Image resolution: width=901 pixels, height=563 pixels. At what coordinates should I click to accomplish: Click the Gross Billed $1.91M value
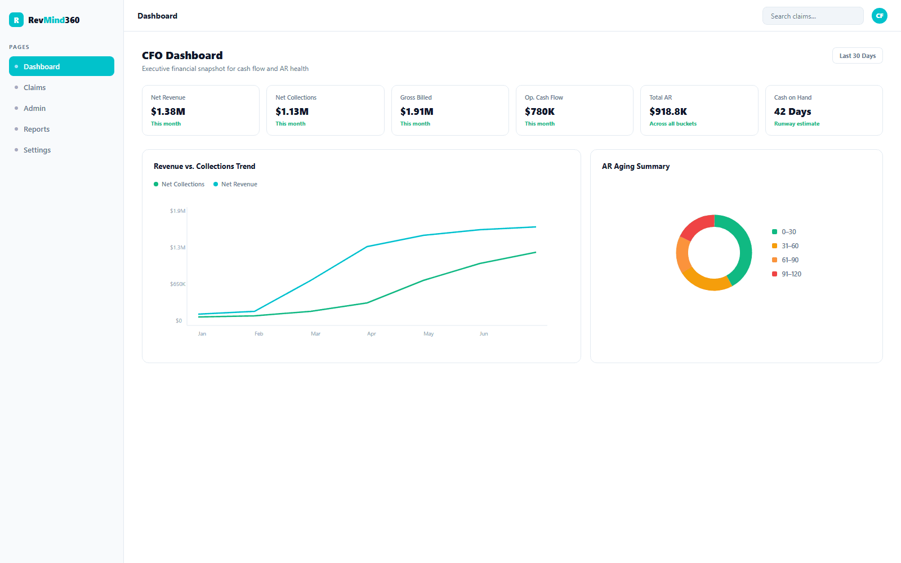(x=417, y=111)
